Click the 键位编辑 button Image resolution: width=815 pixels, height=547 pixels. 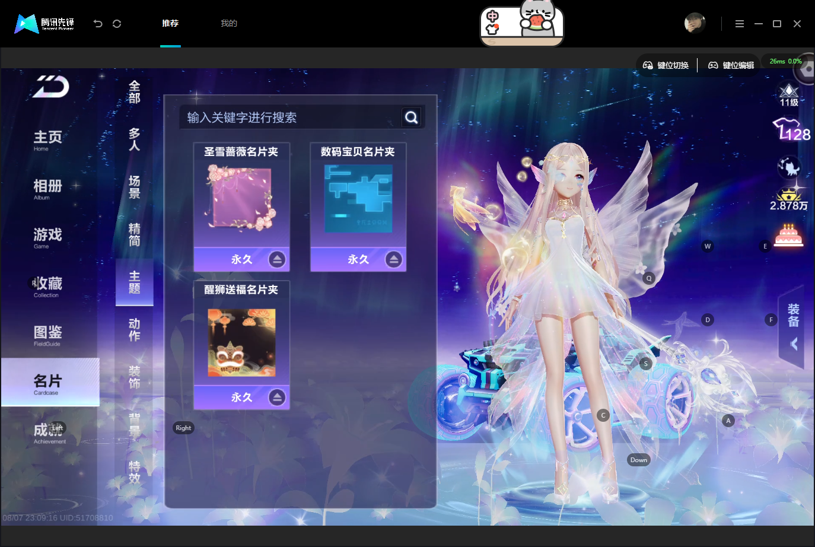pos(731,65)
